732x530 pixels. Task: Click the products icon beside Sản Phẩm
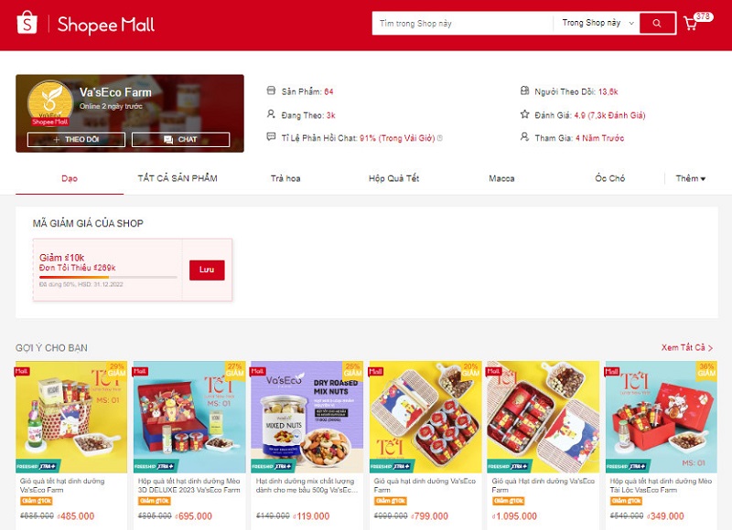(x=271, y=90)
